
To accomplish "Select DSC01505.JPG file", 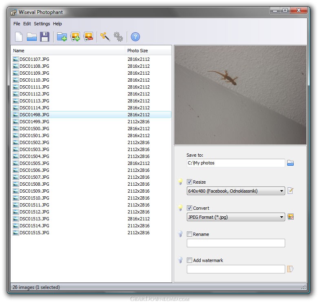I will coord(91,163).
